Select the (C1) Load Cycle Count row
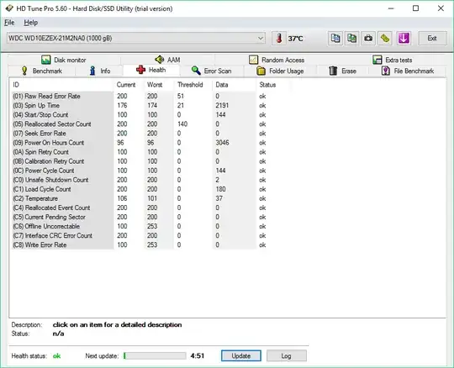The width and height of the screenshot is (454, 368). (139, 189)
